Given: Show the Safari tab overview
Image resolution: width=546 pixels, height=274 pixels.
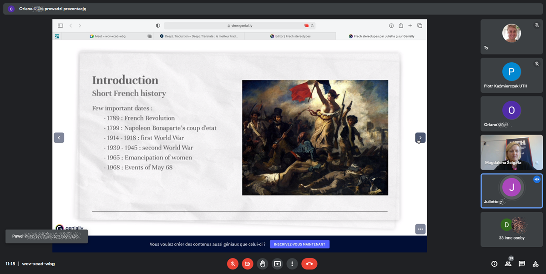Looking at the screenshot, I should tap(420, 26).
